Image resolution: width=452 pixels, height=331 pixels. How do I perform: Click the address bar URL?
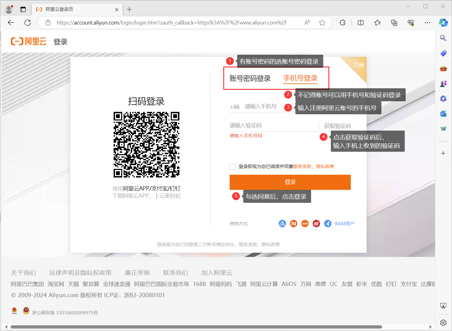(172, 23)
